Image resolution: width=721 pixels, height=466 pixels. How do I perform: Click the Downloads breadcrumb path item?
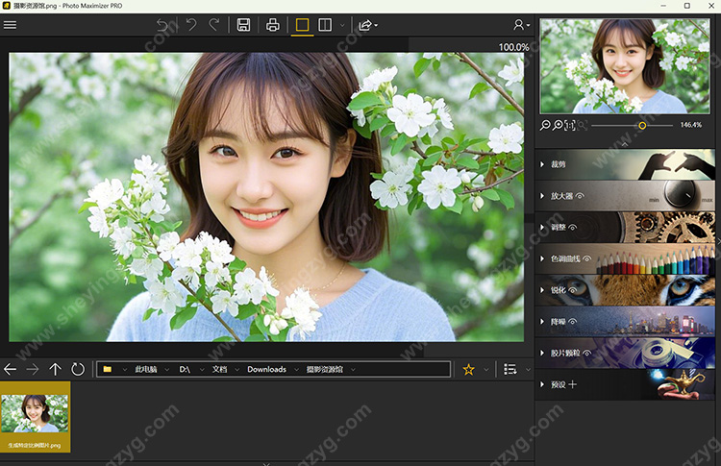266,369
